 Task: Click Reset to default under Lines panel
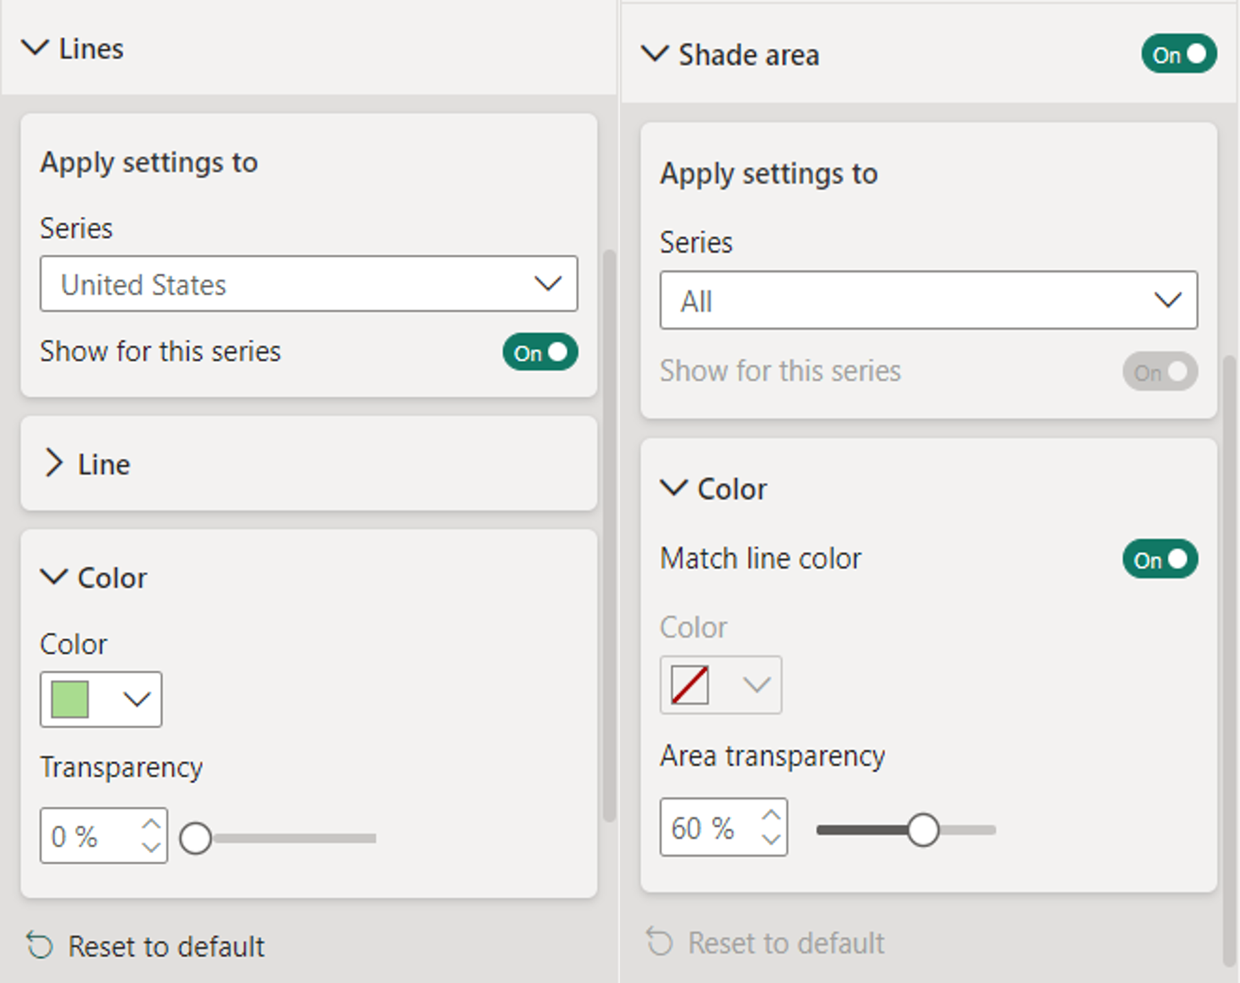pyautogui.click(x=166, y=946)
